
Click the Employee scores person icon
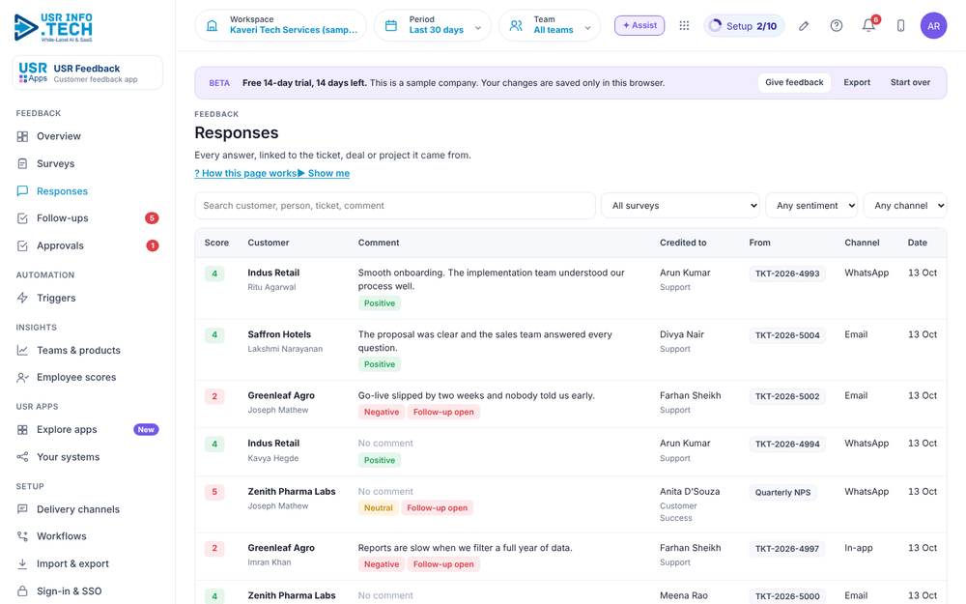pos(22,377)
